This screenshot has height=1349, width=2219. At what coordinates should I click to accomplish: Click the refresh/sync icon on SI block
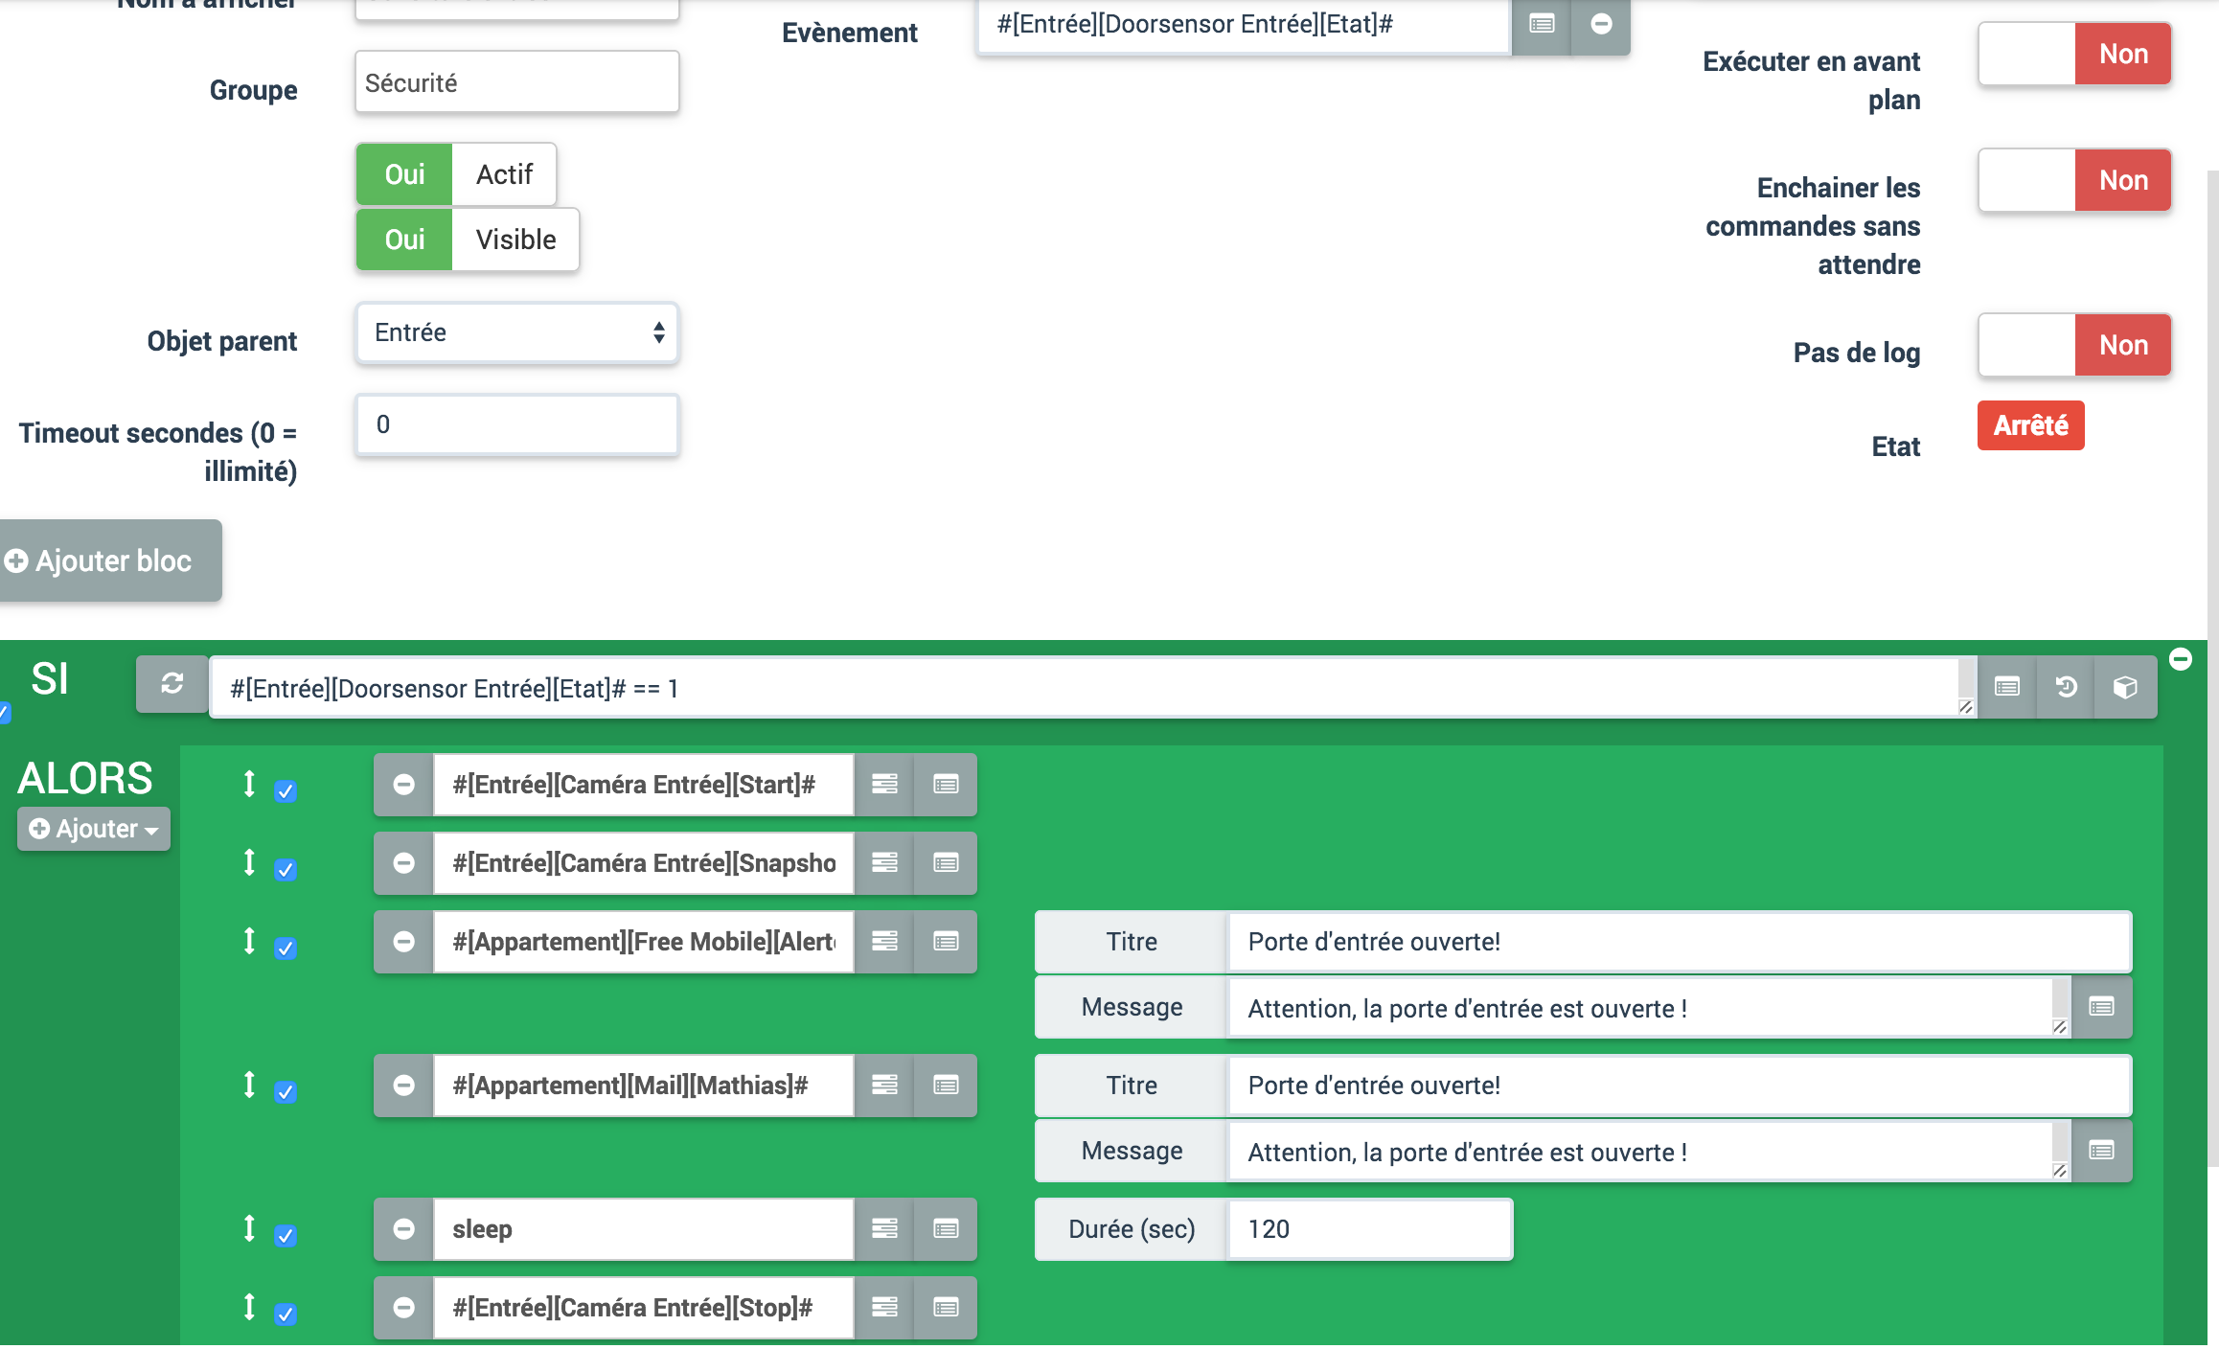tap(172, 688)
